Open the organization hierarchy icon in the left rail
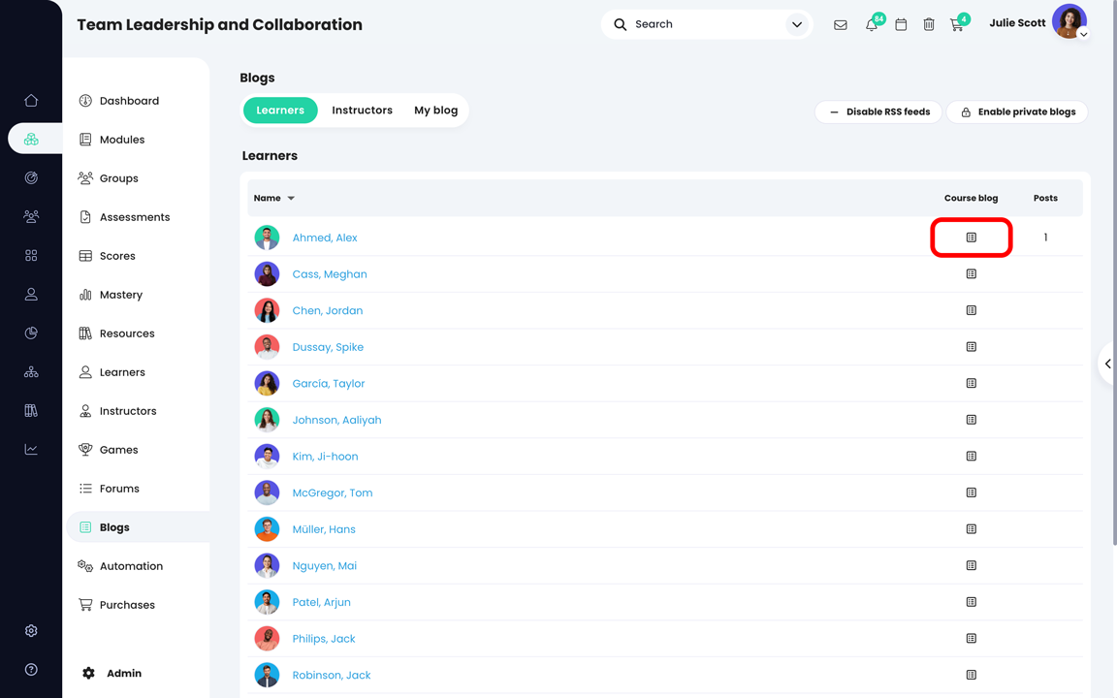Image resolution: width=1117 pixels, height=698 pixels. 31,372
